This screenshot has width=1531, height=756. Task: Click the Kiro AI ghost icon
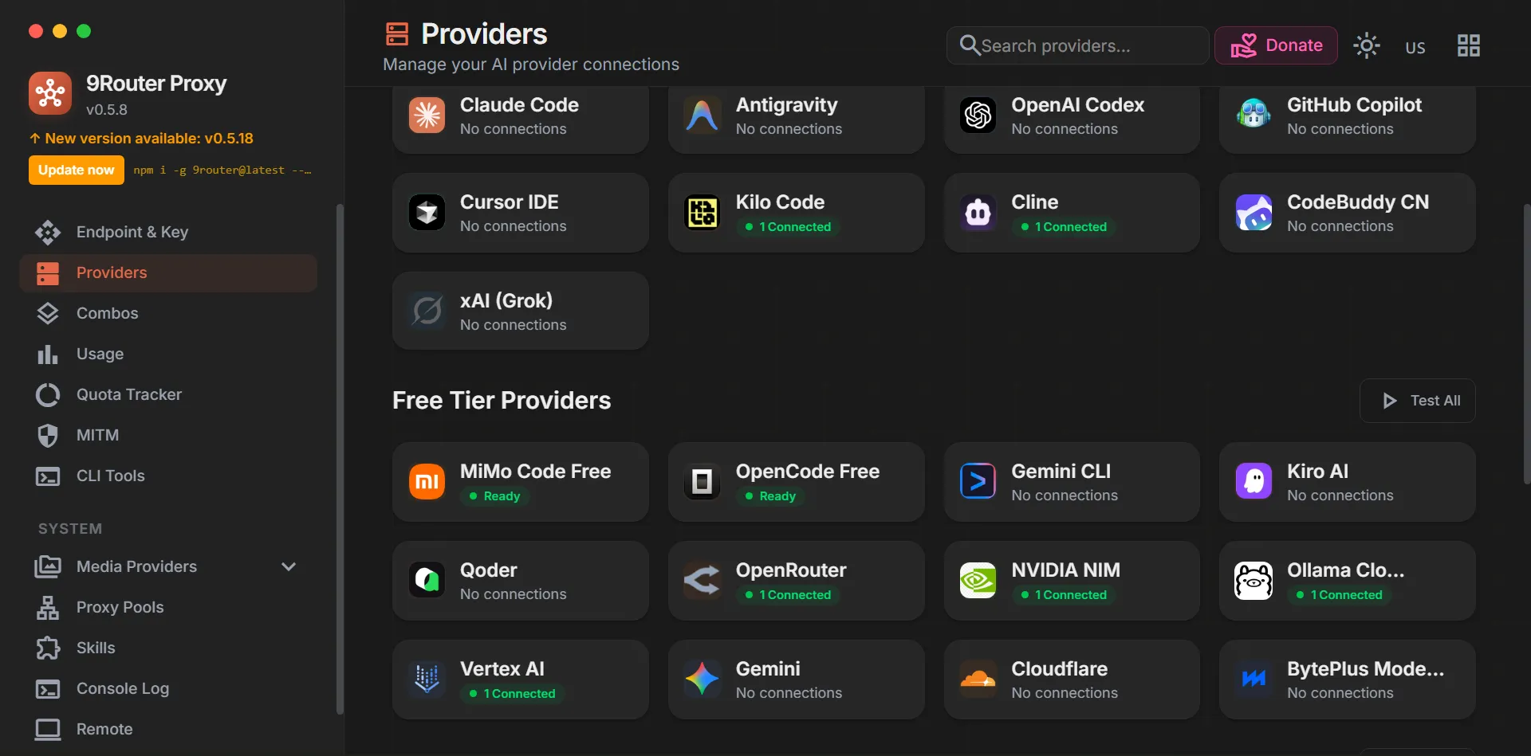[1254, 482]
